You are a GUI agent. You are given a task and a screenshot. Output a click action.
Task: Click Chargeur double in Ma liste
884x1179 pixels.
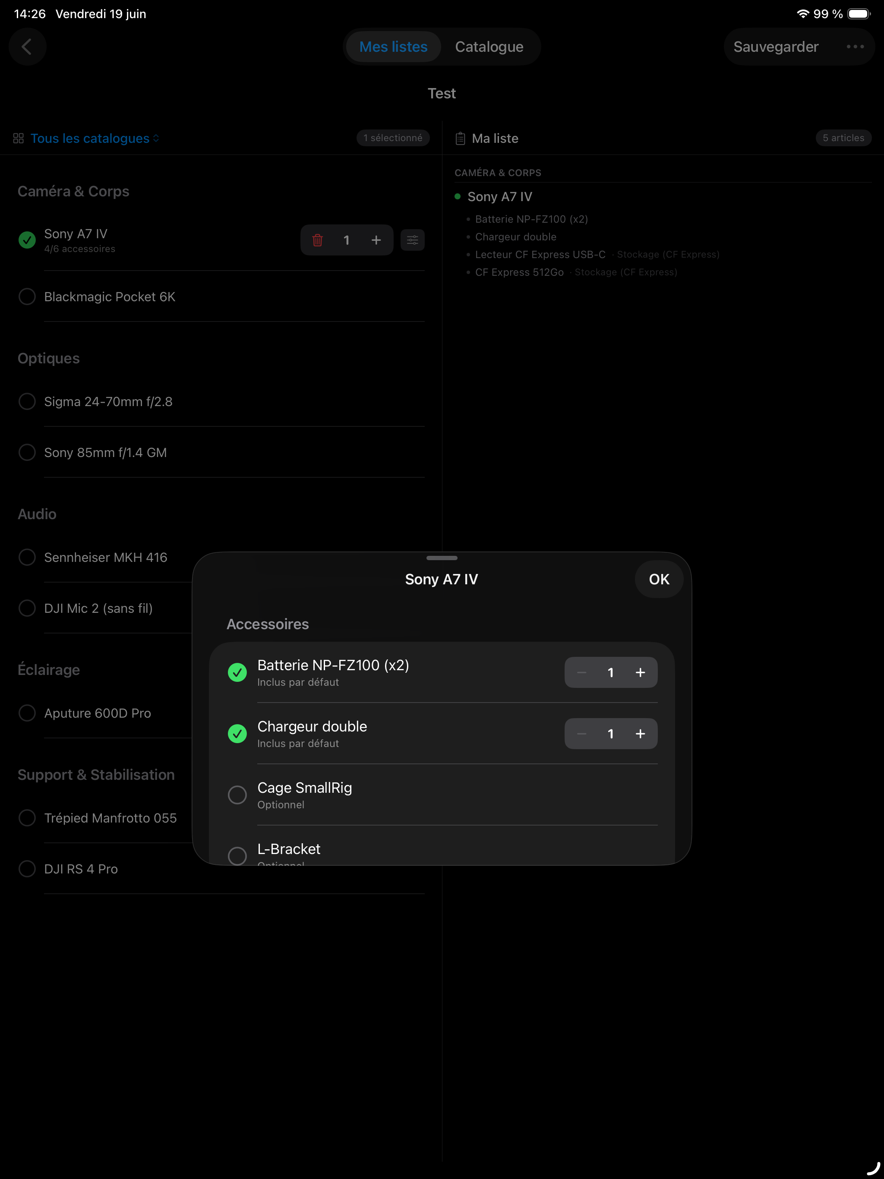(515, 236)
